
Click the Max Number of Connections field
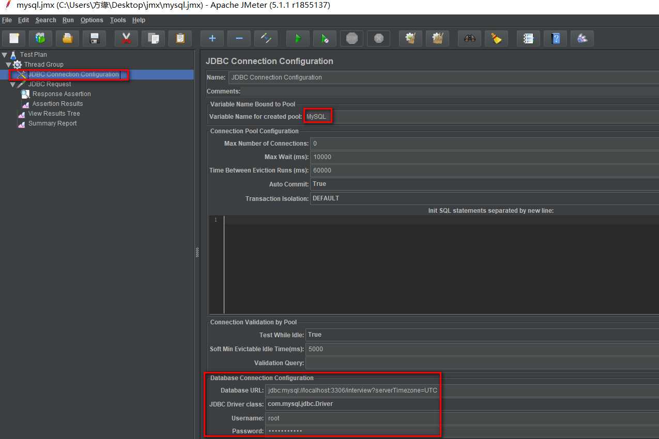[x=484, y=144]
